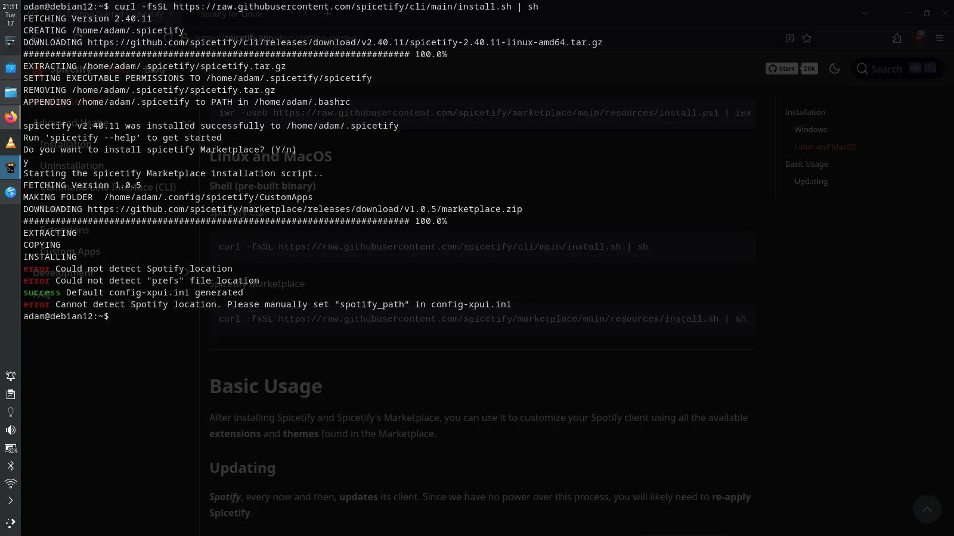
Task: Click the scroll back to top button
Action: [x=927, y=509]
